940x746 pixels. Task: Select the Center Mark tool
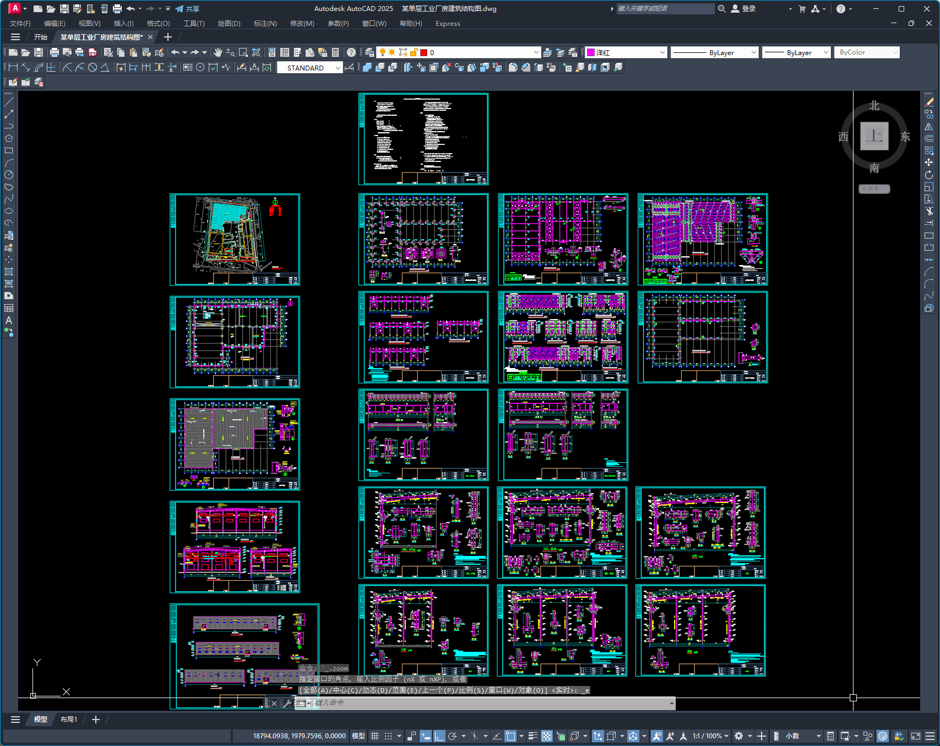(x=200, y=67)
